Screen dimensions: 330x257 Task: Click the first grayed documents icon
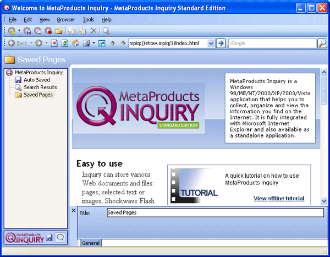71,31
